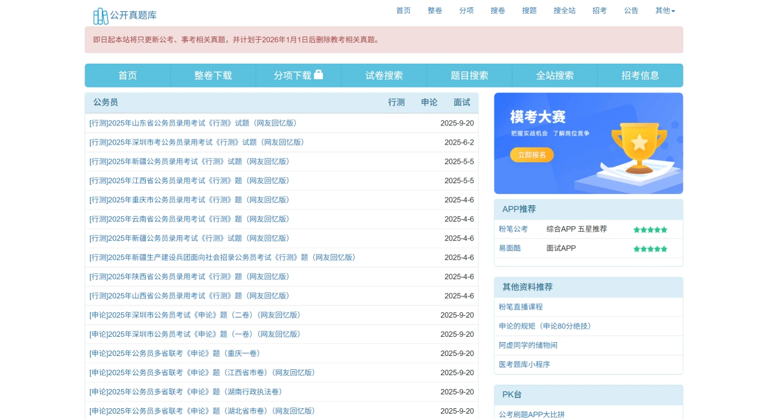This screenshot has width=768, height=419.
Task: Click the 粉笔直播课程 resource link
Action: [521, 307]
